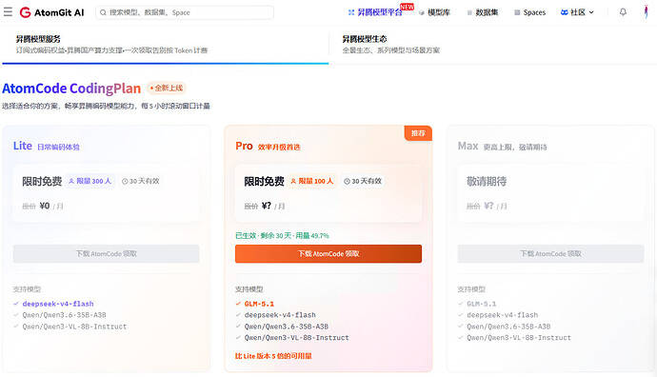Click Qwen/Qwen3.6-35B-A3B in Max models
The height and width of the screenshot is (377, 657).
[508, 327]
